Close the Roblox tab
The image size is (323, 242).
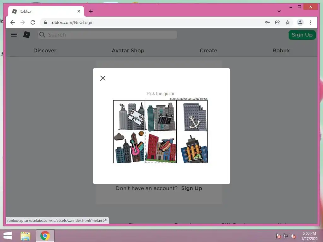79,11
